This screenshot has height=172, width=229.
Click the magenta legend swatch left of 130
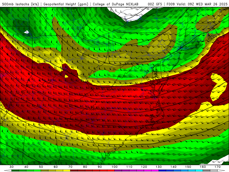(155, 171)
